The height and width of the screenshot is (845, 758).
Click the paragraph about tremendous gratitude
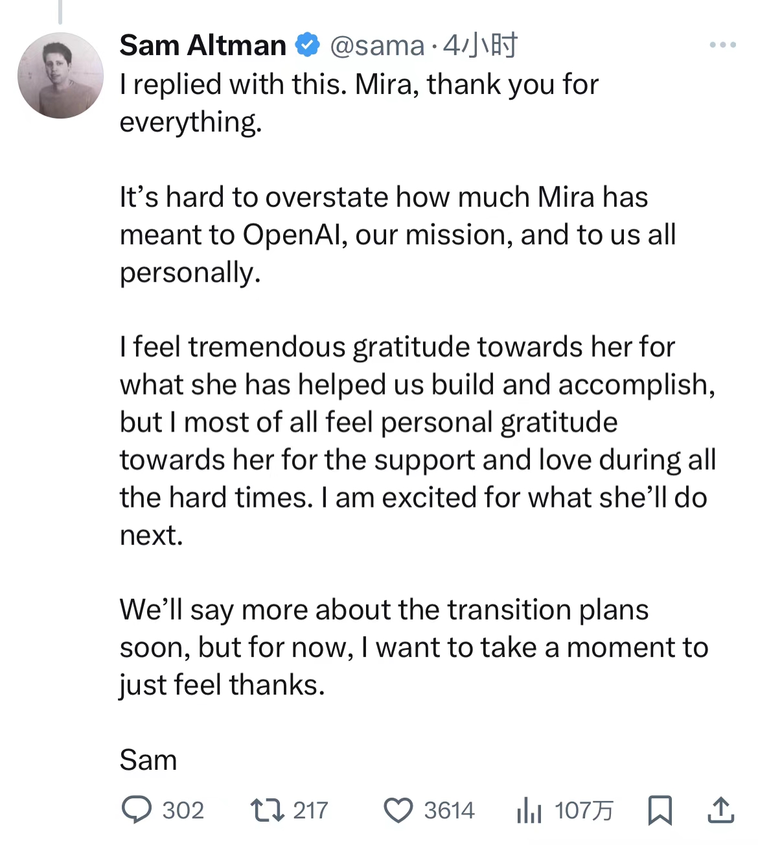418,441
